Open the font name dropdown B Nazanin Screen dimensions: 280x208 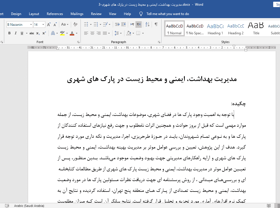pos(31,24)
